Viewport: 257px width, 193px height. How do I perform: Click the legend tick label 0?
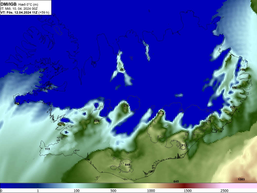point(1,191)
